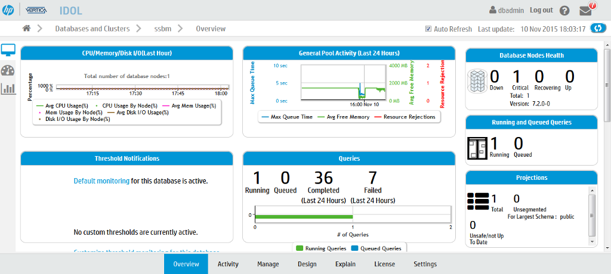This screenshot has height=274, width=611.
Task: Click the refresh toggle icon beside timestamp
Action: 597,29
